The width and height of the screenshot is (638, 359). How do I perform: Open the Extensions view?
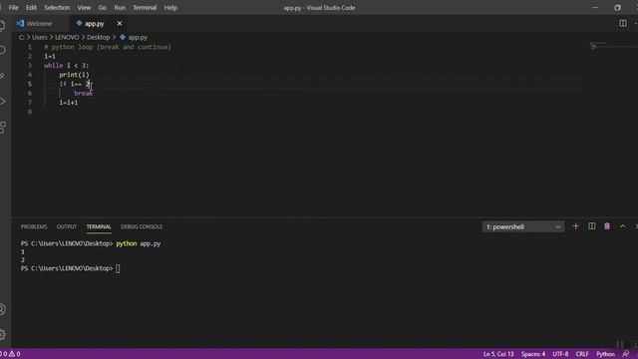(x=2, y=127)
